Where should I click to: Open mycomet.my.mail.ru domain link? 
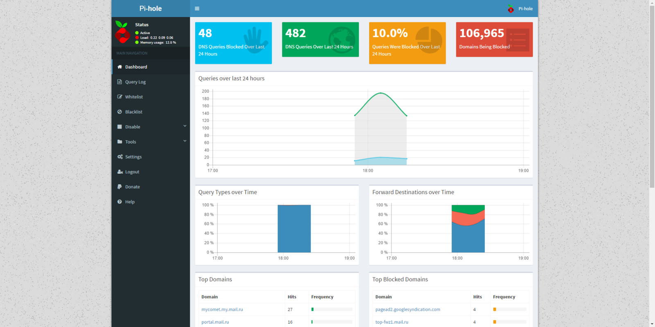pos(222,309)
